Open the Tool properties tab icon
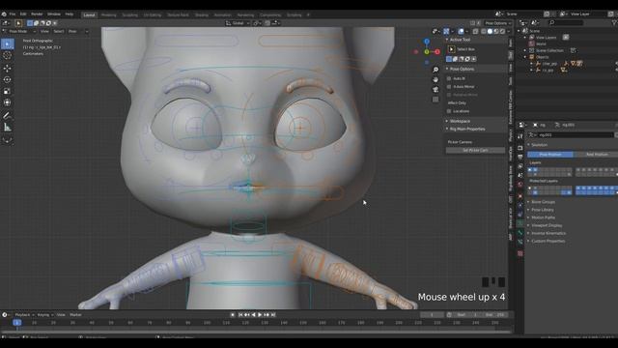Image resolution: width=618 pixels, height=348 pixels. click(x=520, y=136)
